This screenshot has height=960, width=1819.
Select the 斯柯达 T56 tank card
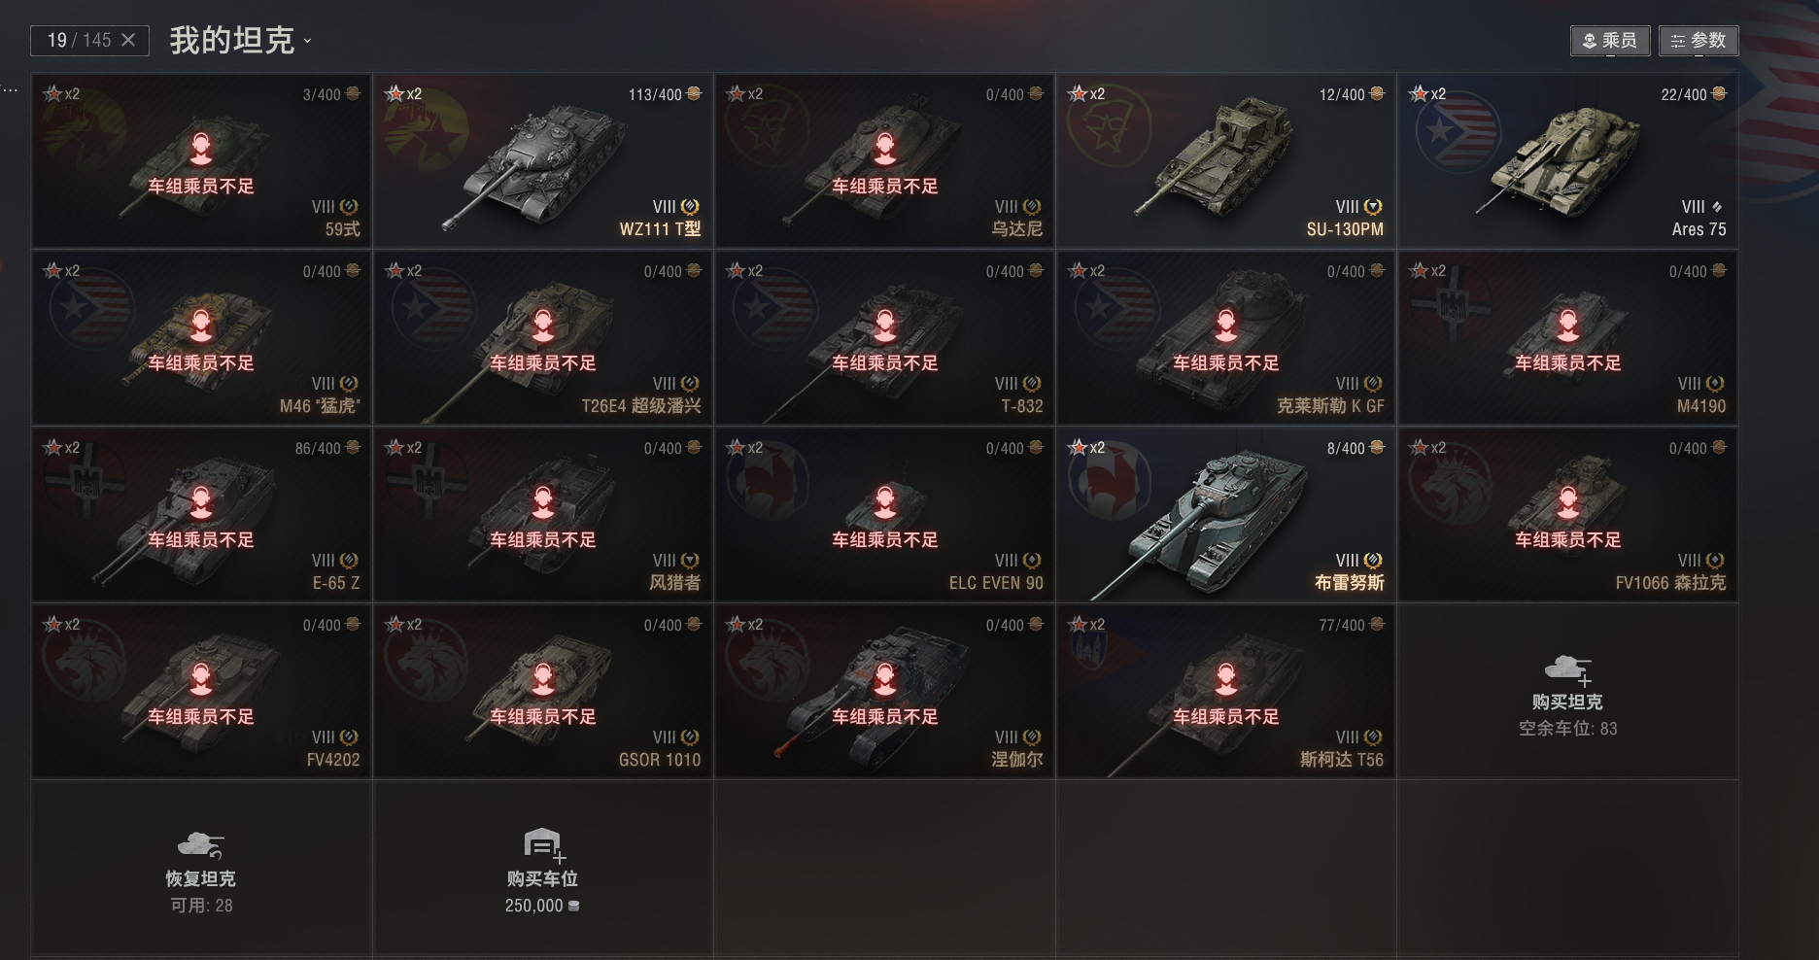[x=1225, y=691]
